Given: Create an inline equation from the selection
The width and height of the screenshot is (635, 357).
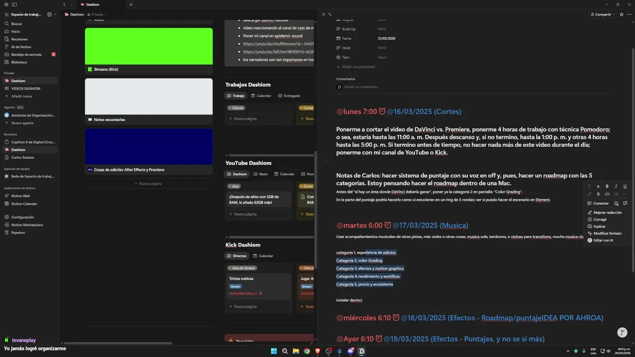Looking at the screenshot, I should [x=616, y=194].
